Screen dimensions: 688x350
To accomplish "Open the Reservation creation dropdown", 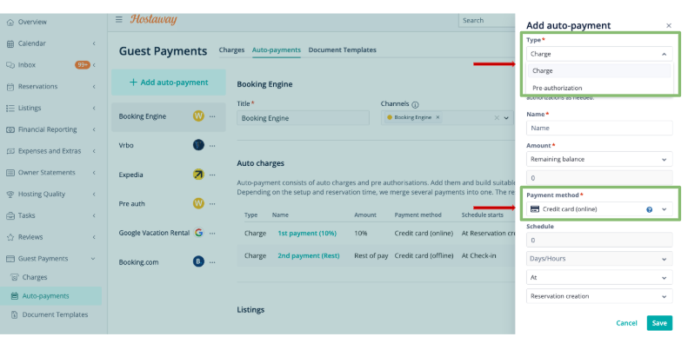I will tap(599, 296).
